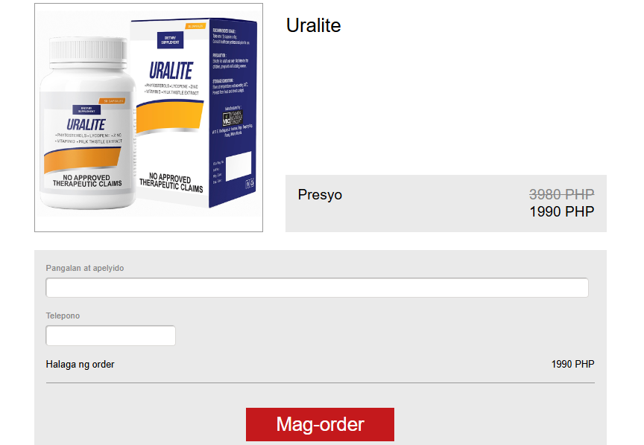Click the Dietary Supplement badge on box
Viewport: 644px width, 445px height.
pos(170,39)
